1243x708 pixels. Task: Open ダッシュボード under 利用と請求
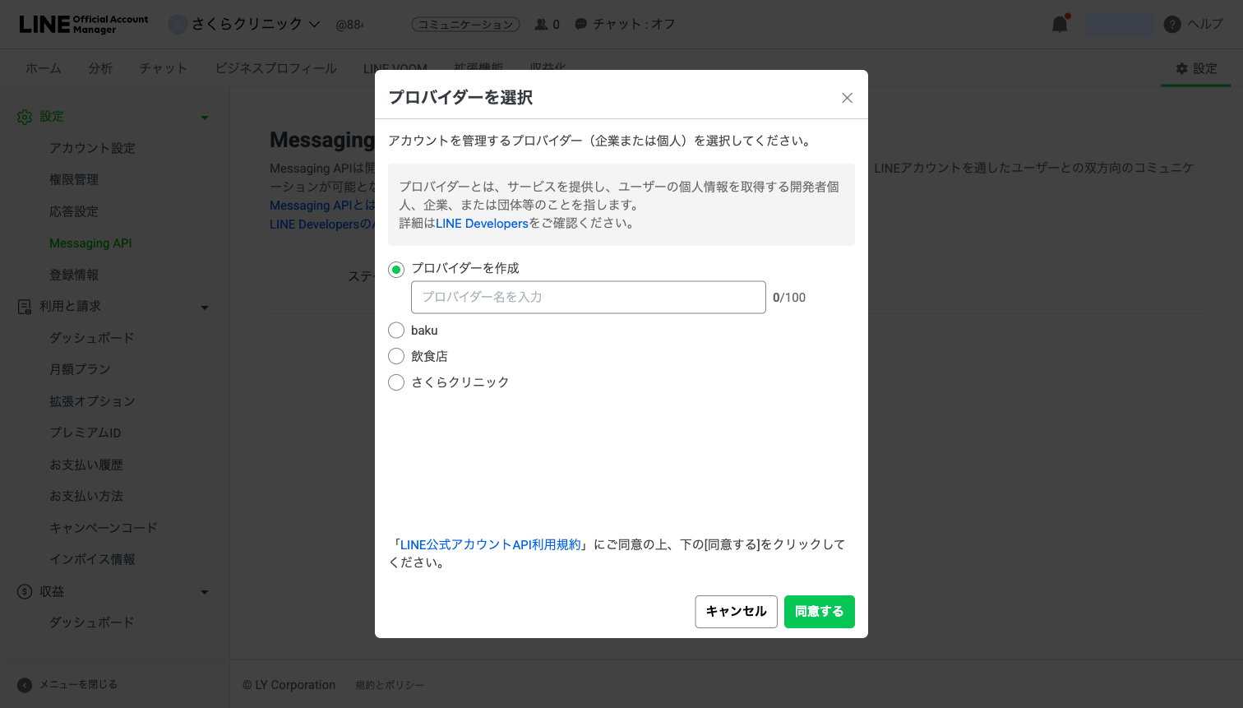click(92, 338)
